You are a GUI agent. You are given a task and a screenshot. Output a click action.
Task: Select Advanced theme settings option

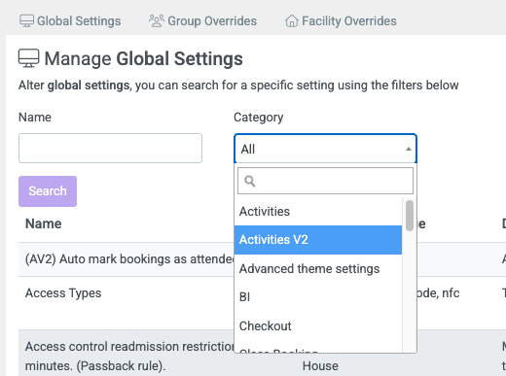coord(318,269)
